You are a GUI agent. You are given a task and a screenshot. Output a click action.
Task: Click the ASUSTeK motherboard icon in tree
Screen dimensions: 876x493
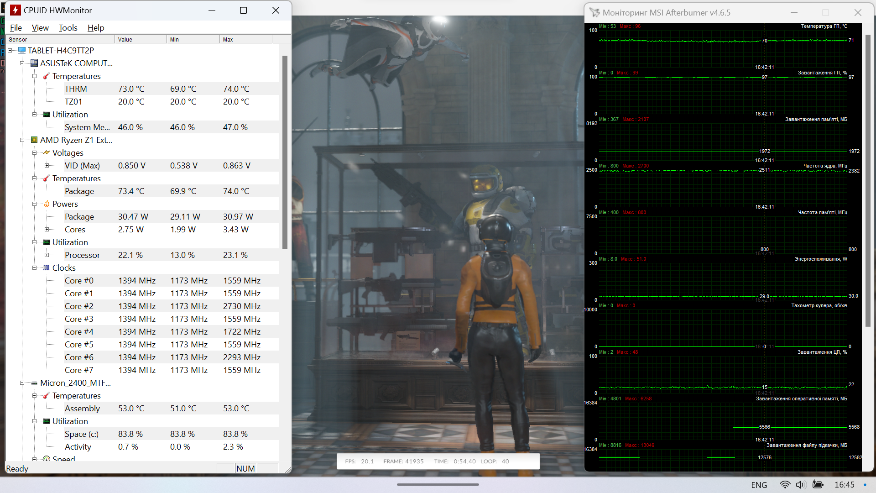34,63
